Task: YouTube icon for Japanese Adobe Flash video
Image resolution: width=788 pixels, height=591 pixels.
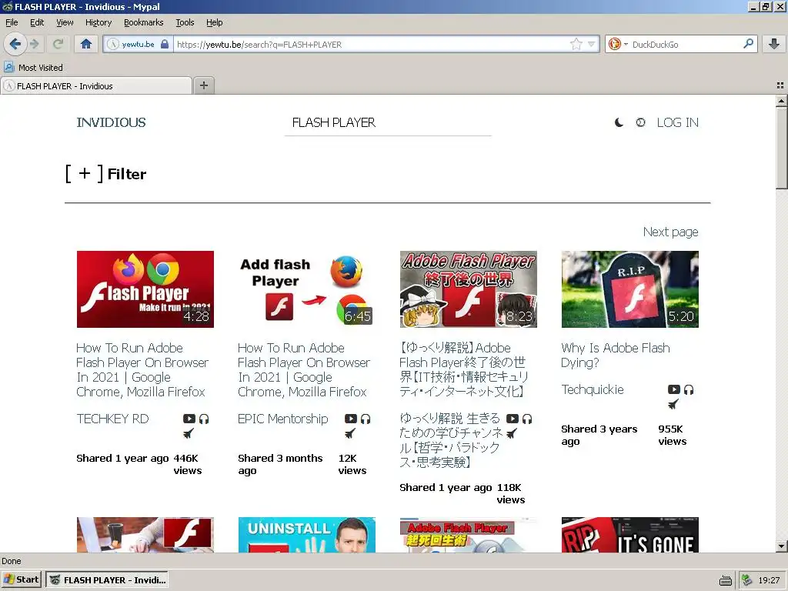Action: (x=512, y=419)
